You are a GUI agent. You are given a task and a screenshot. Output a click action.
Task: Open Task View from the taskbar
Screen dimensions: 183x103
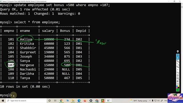point(55,100)
